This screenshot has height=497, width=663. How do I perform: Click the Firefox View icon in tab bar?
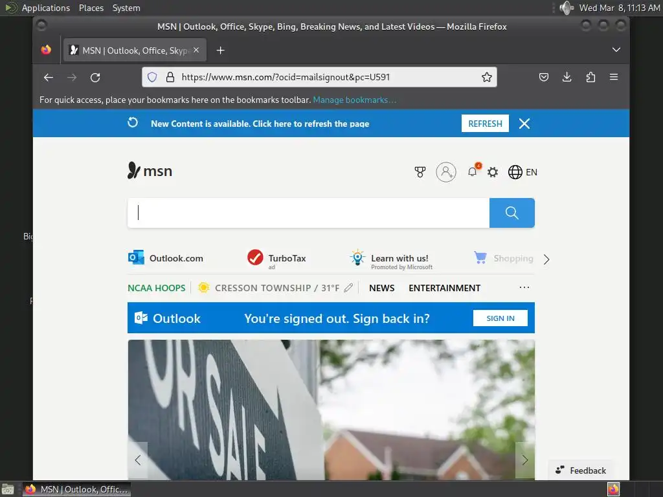click(x=46, y=50)
